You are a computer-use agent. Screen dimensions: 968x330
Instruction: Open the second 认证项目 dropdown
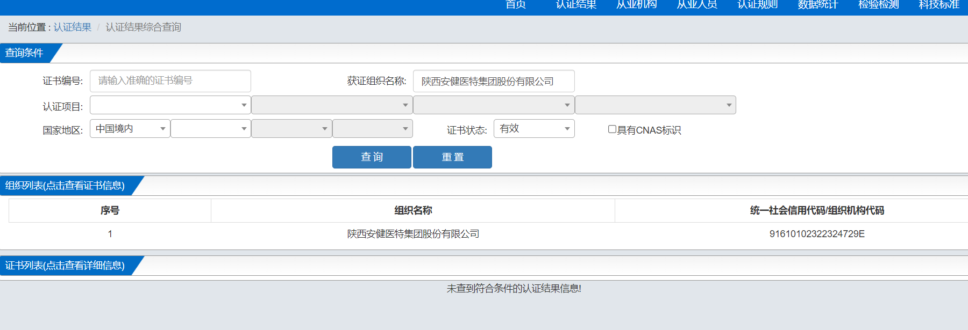[x=332, y=105]
